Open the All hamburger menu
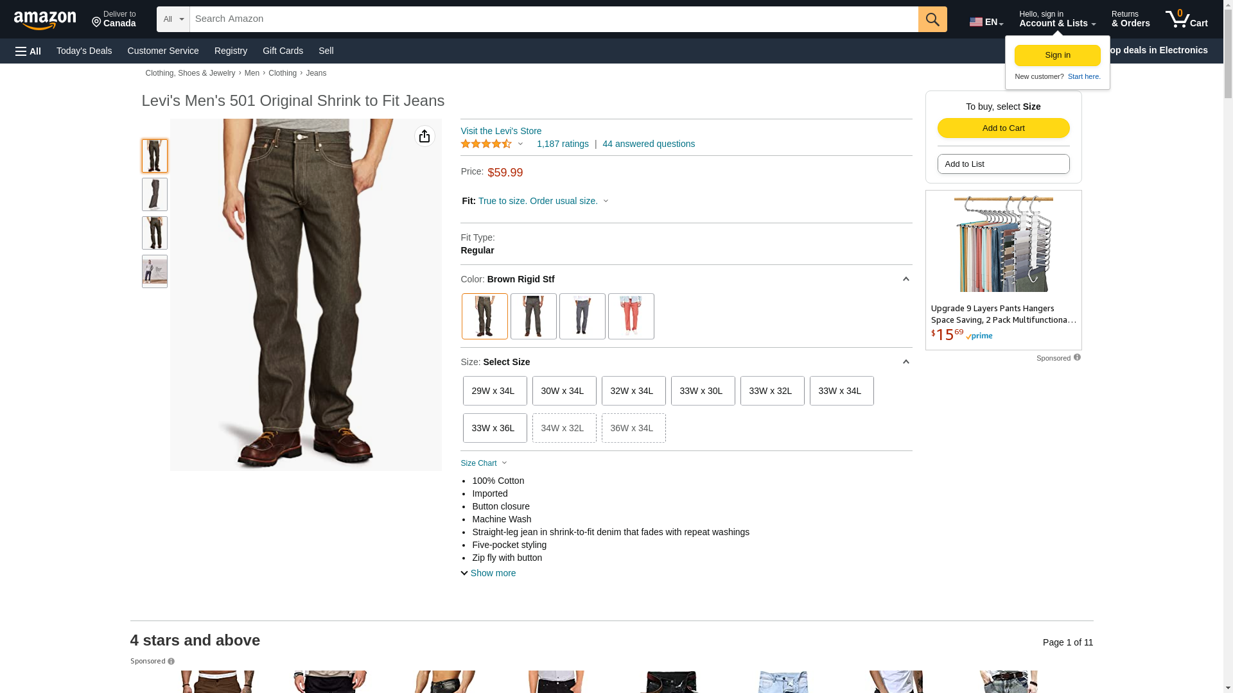The width and height of the screenshot is (1233, 693). [28, 51]
